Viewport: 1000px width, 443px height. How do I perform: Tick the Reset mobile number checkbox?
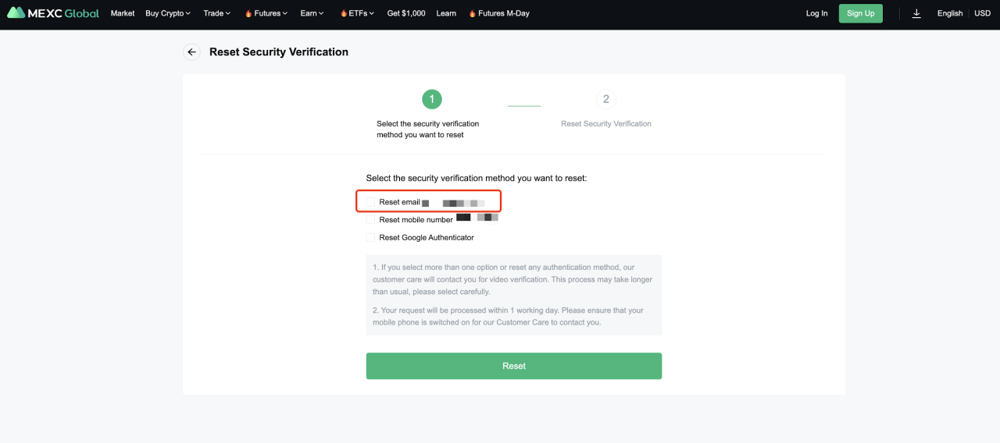[371, 220]
